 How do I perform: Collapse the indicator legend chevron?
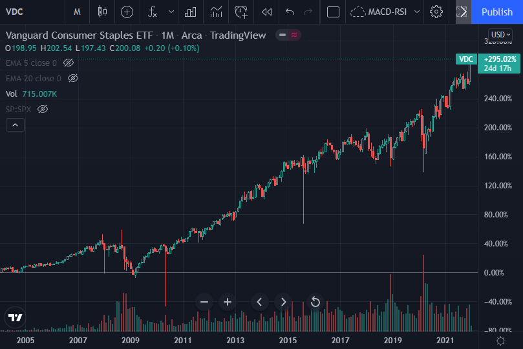click(15, 125)
